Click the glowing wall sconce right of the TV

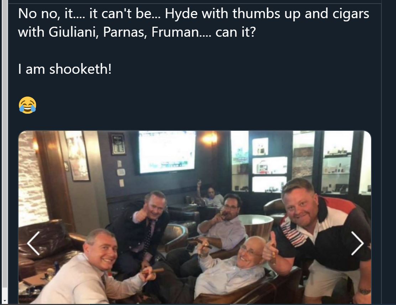[x=210, y=139]
